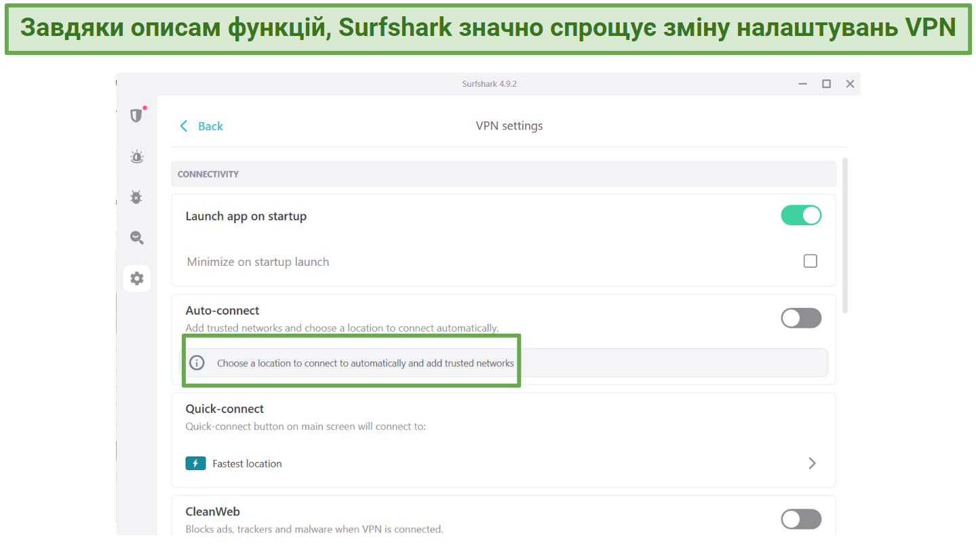Click the Surfshark 4.9.2 title bar text
The width and height of the screenshot is (976, 544).
489,84
